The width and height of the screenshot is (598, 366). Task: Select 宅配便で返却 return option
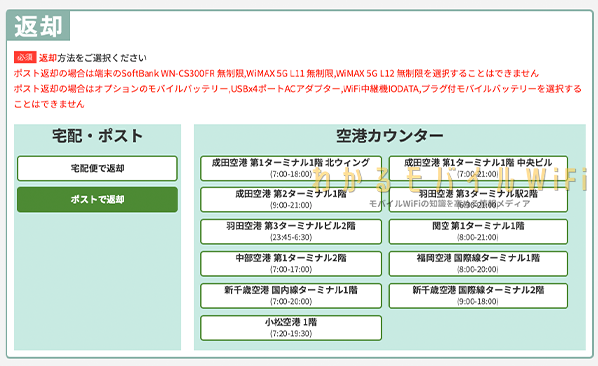coord(98,168)
